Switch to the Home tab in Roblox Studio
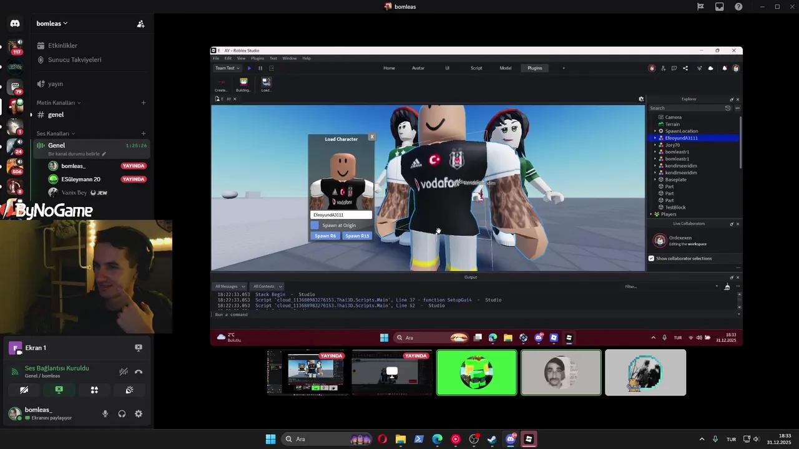This screenshot has height=449, width=799. [389, 68]
